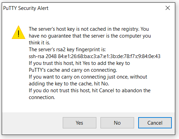179x139 pixels.
Task: Click the 'have no guarantee that the server' line
Action: (x=90, y=36)
